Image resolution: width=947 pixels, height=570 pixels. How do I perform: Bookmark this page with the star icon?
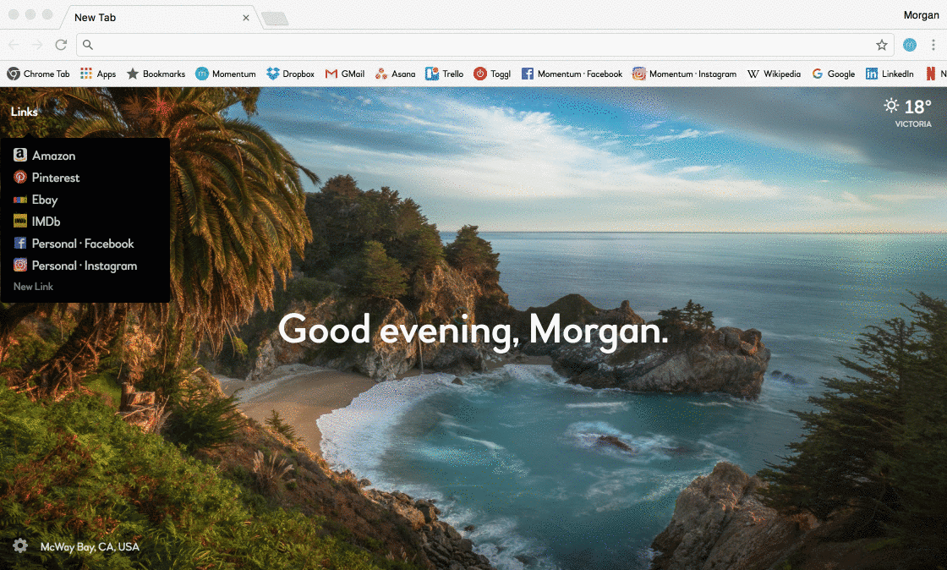coord(881,45)
